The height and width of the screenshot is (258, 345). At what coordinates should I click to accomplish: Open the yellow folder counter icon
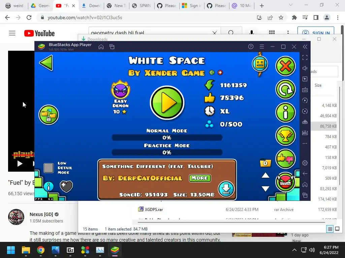click(x=265, y=163)
